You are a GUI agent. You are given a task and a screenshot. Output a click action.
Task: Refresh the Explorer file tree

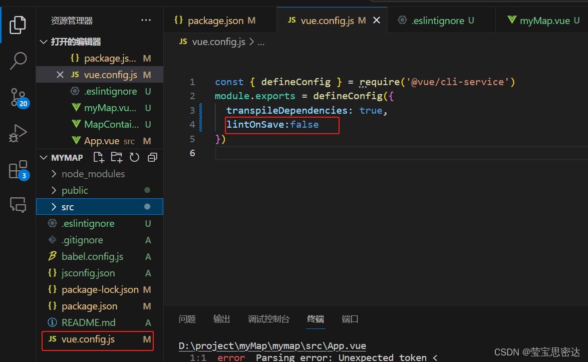coord(134,157)
